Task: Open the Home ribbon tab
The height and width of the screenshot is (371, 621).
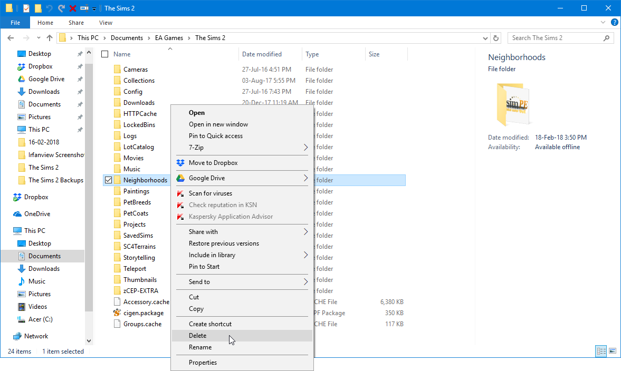Action: pos(45,23)
